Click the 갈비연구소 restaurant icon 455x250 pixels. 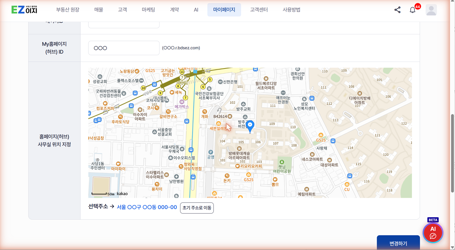[x=168, y=112]
